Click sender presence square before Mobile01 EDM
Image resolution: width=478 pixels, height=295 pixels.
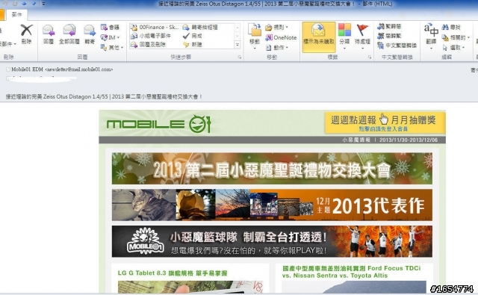(x=8, y=69)
